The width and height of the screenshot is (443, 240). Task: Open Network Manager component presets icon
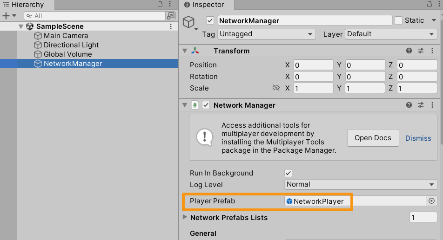coord(421,105)
